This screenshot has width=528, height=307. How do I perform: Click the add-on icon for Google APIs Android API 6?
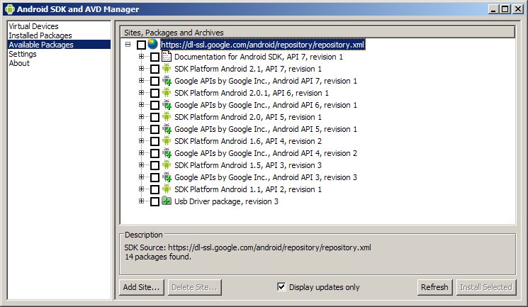pos(167,104)
